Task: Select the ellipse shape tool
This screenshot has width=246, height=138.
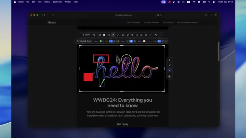Action: click(109, 35)
